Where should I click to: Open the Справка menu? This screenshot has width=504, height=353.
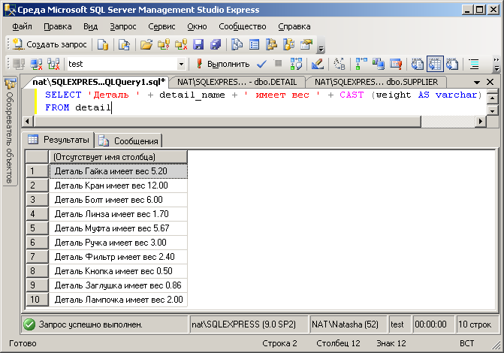(294, 26)
